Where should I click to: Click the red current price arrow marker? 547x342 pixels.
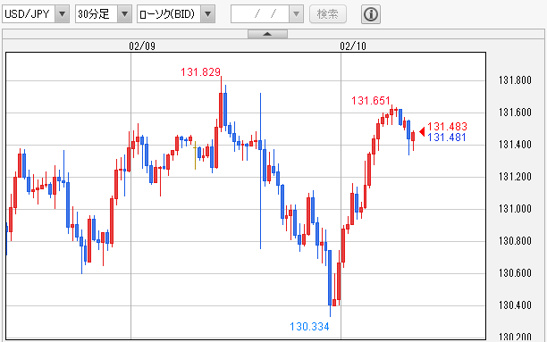point(422,132)
